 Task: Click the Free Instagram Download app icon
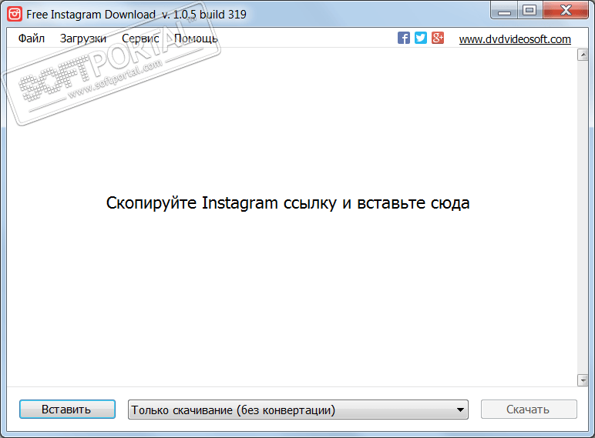click(x=15, y=14)
